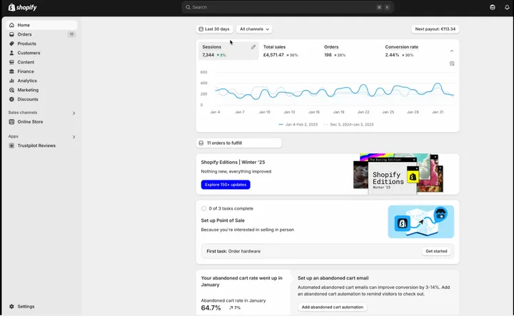Open the notifications bell
Screen dimensions: 514x316
pyautogui.click(x=507, y=7)
